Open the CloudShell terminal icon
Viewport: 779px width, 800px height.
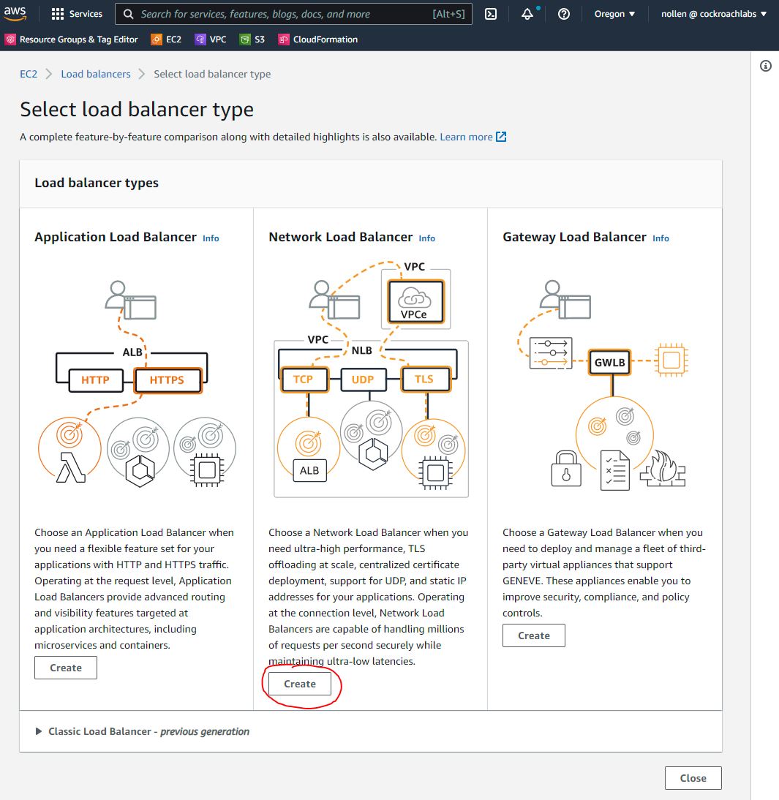tap(491, 14)
